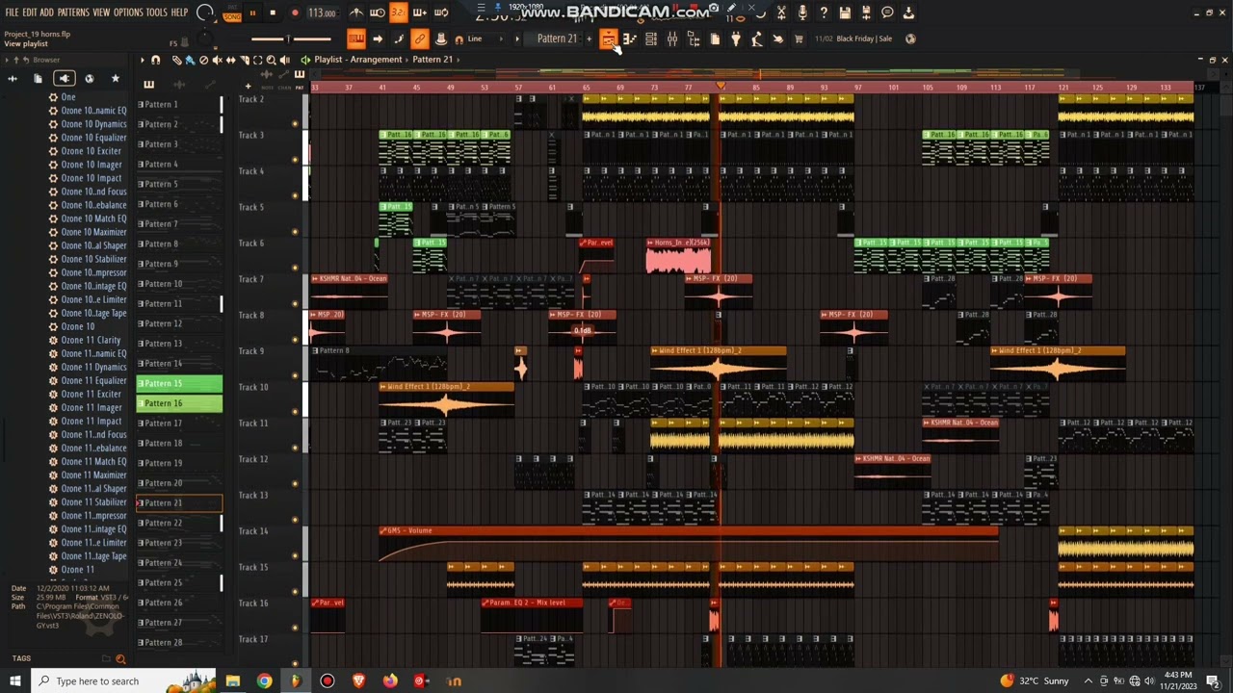Viewport: 1233px width, 693px height.
Task: Click the plus button beside Pattern 21
Action: (x=589, y=38)
